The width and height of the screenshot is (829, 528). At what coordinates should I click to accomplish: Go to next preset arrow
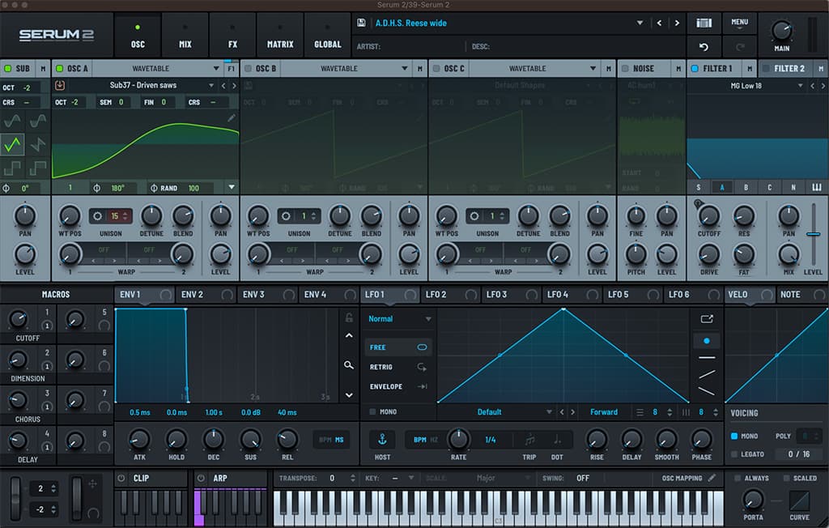coord(677,23)
